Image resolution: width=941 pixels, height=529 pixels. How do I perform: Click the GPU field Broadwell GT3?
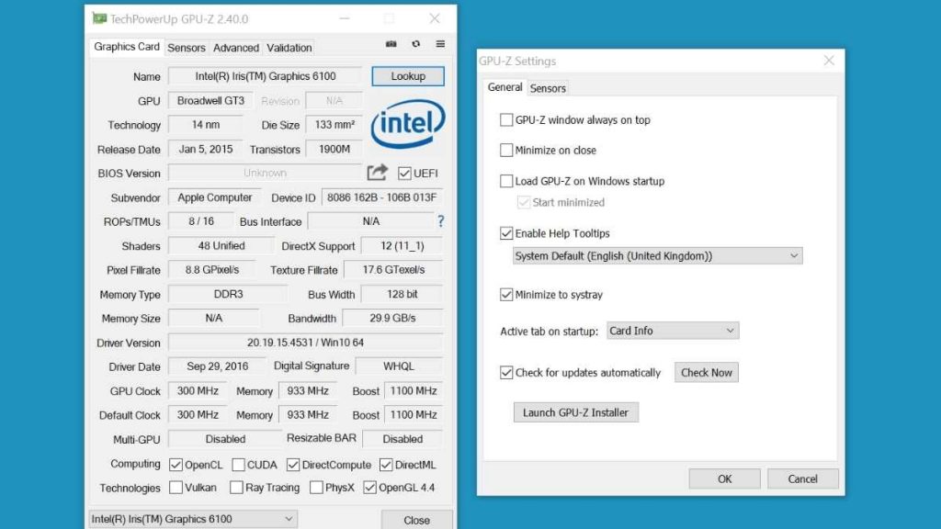coord(210,101)
